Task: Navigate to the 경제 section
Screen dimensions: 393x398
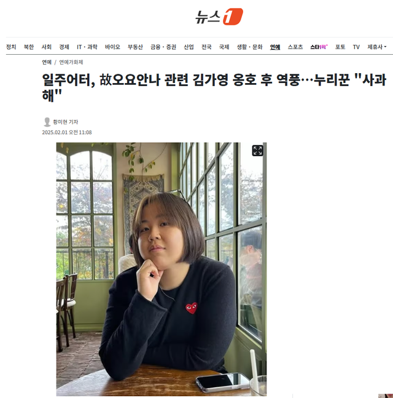Action: coord(64,47)
